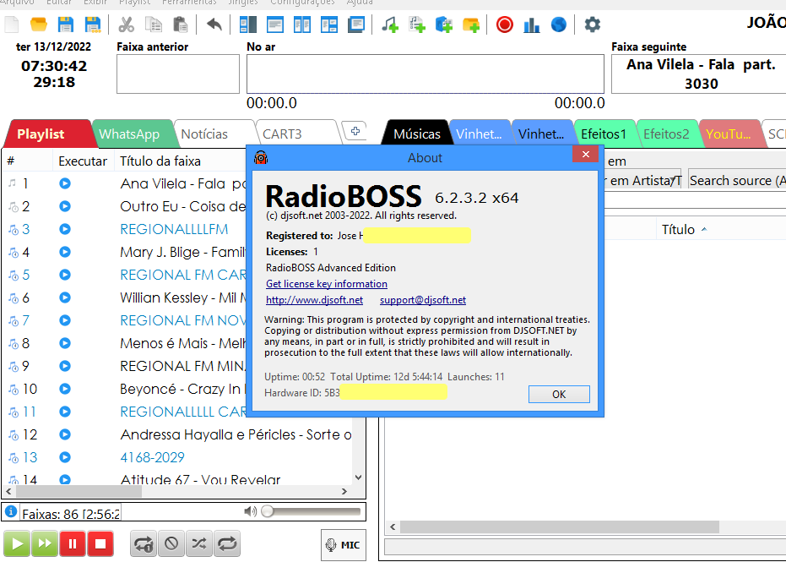Play track 6 Willian Kessley via its Executar button
Screen dimensions: 786x573
coord(65,297)
